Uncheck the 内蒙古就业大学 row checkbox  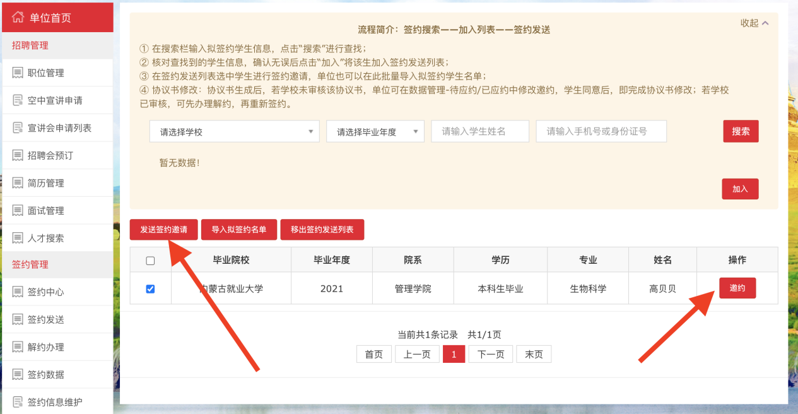150,289
